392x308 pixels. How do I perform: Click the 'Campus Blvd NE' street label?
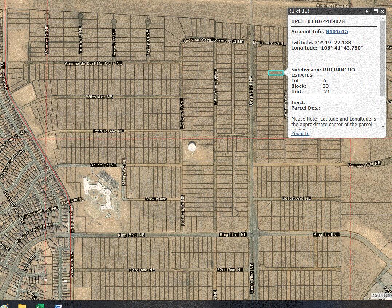click(x=364, y=164)
